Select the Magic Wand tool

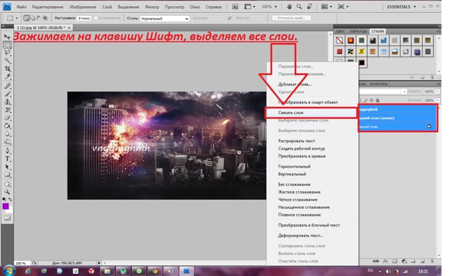point(7,60)
